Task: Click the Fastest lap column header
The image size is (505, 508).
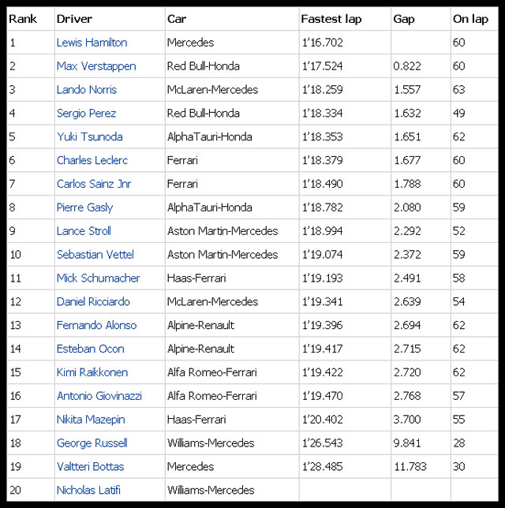Action: (331, 19)
